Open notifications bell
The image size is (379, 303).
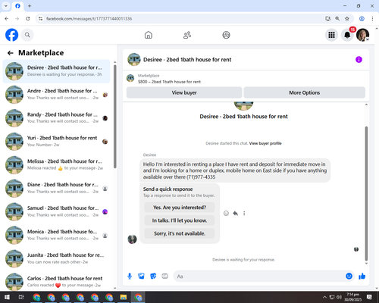pos(347,35)
